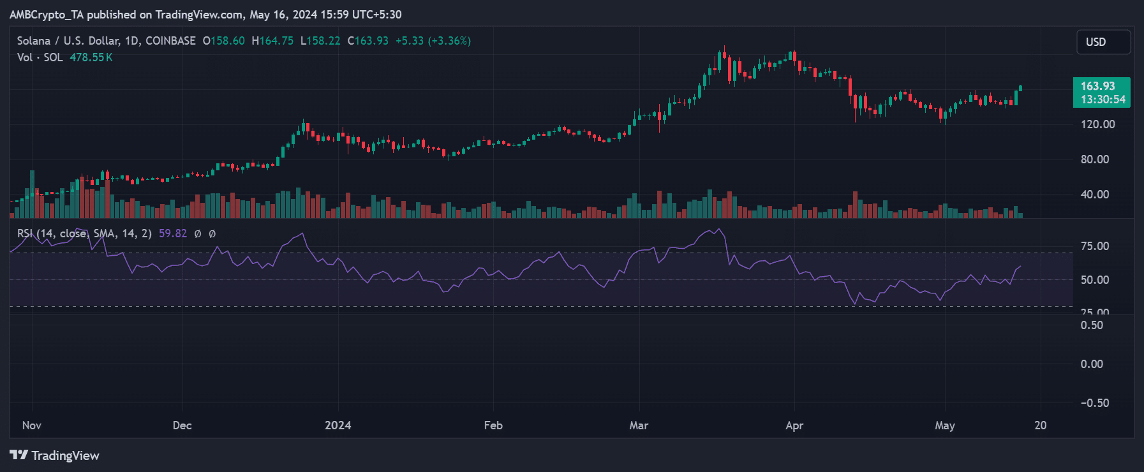Viewport: 1144px width, 472px height.
Task: Select the RSI (14, close, SMA, 14, 2) legend
Action: [84, 233]
